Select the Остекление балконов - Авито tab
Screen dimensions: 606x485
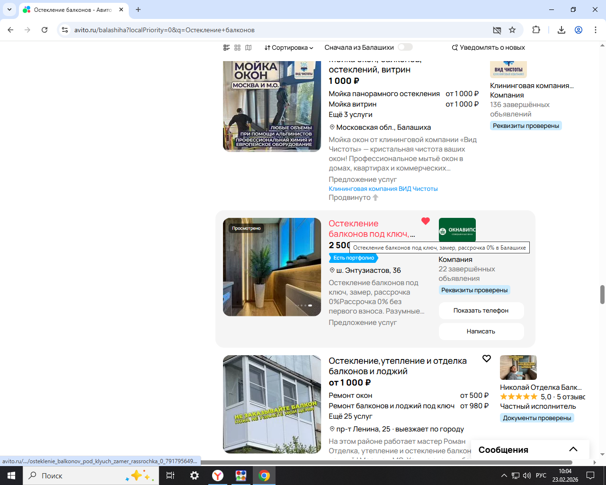point(73,9)
